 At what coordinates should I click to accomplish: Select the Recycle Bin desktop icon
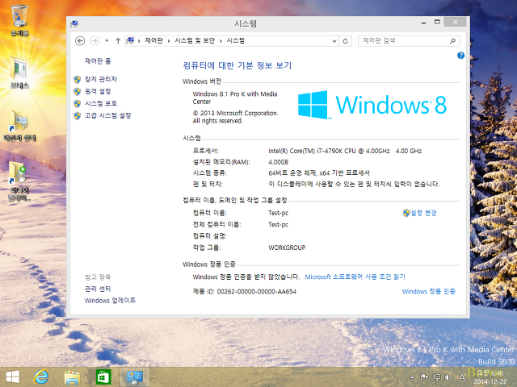click(x=19, y=20)
